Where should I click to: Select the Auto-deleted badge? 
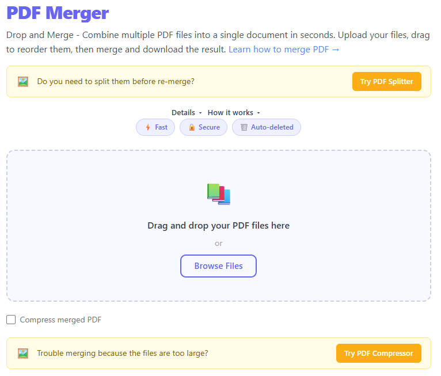point(267,127)
